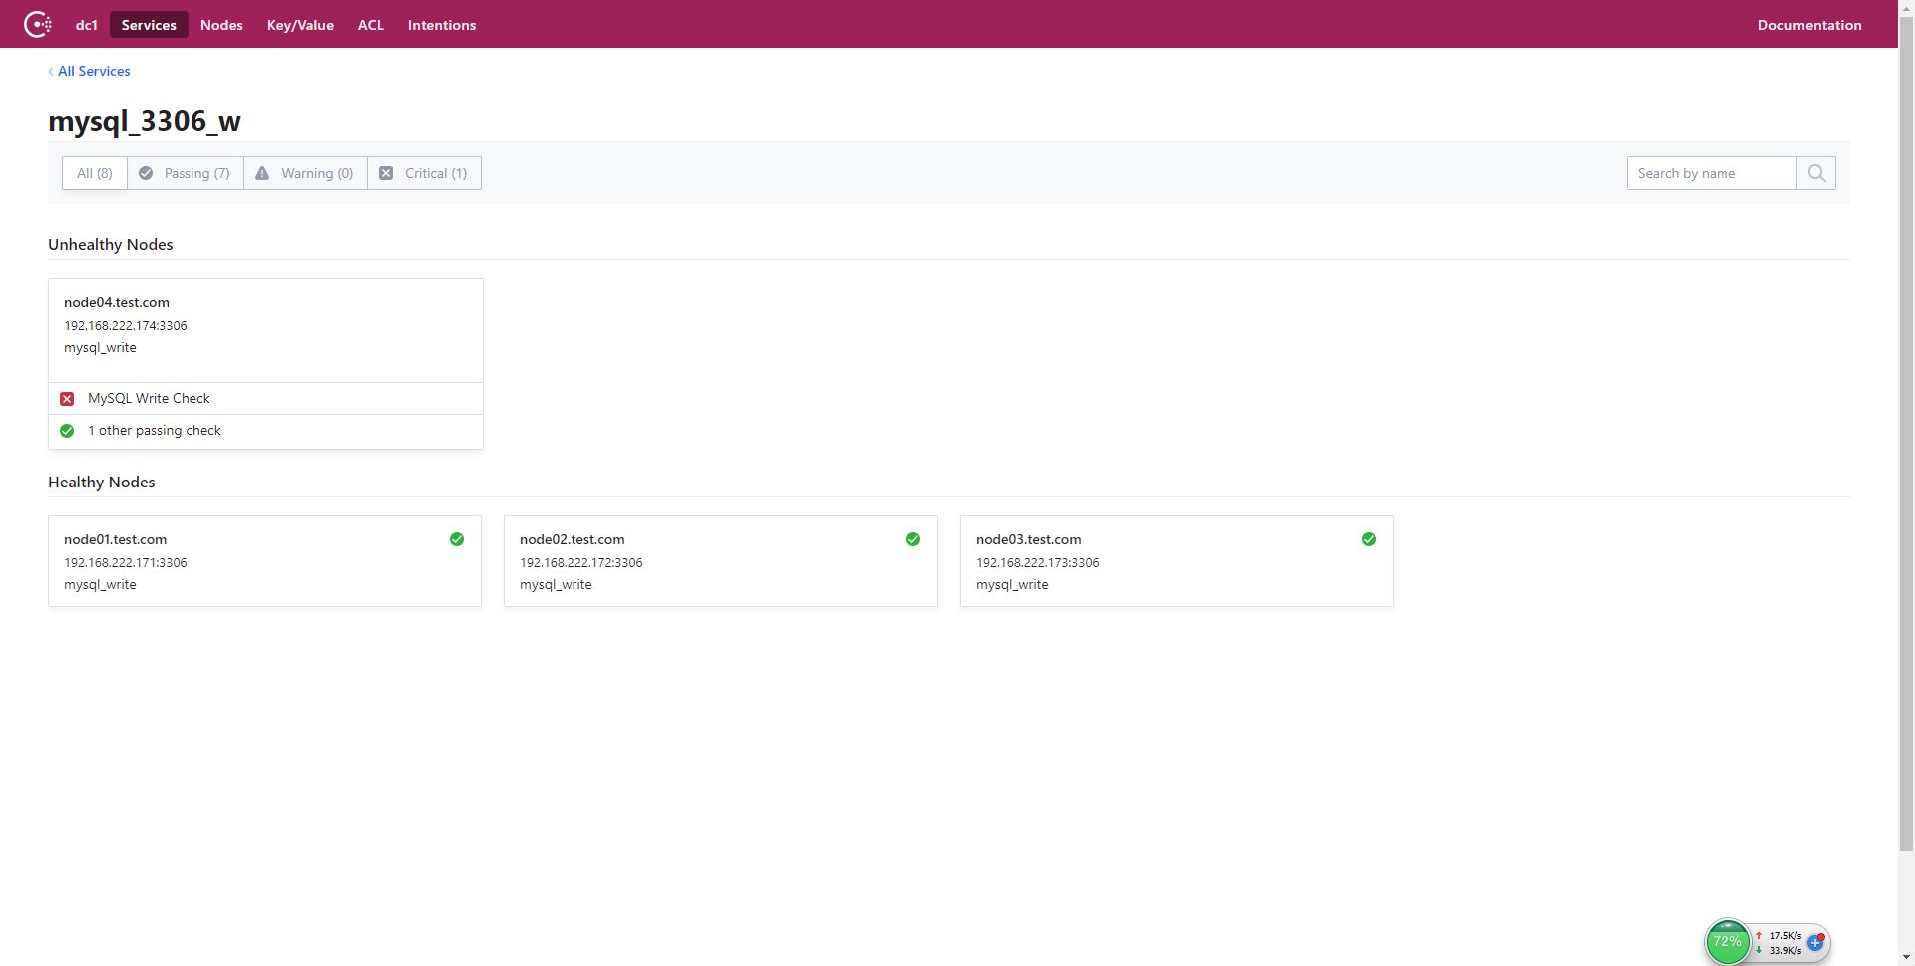Open the Intentions tab
The image size is (1915, 966).
[x=442, y=25]
